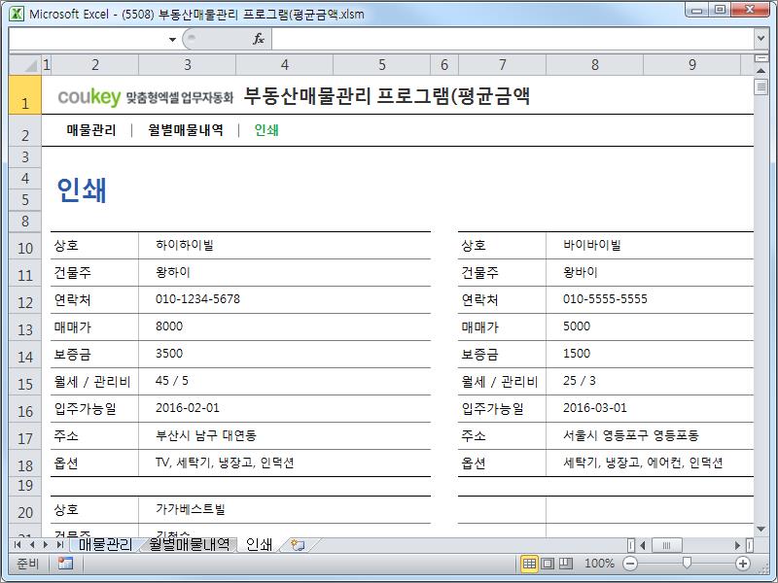Go to first sheet navigation arrow
The image size is (778, 583).
pyautogui.click(x=18, y=545)
